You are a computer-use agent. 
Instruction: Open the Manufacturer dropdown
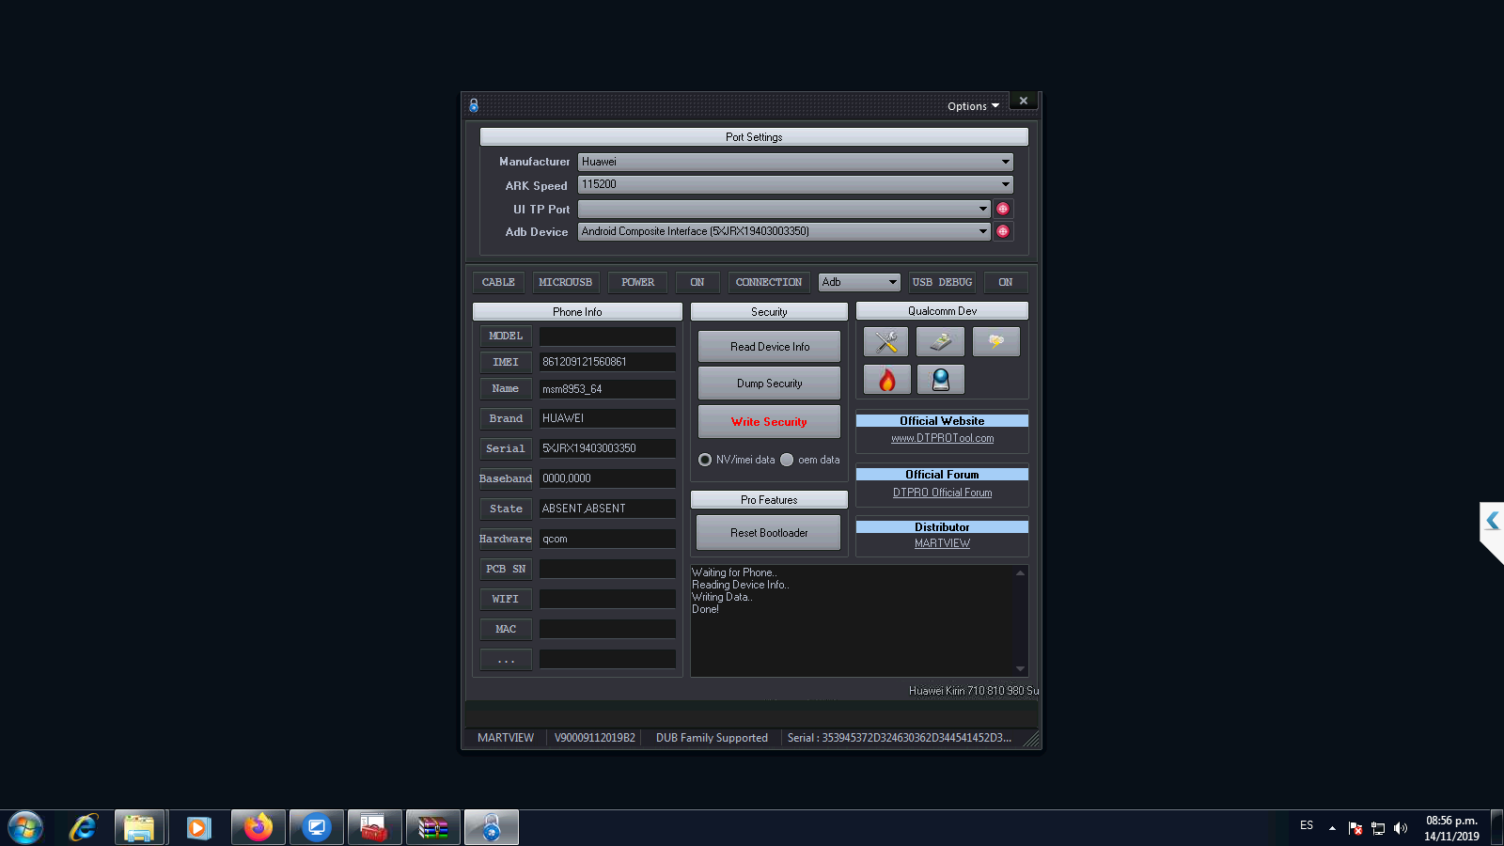[795, 162]
